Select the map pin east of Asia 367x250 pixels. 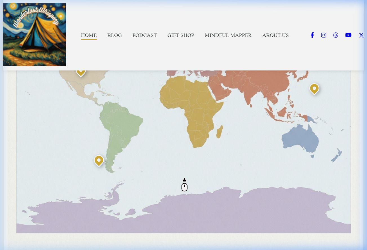[x=314, y=88]
